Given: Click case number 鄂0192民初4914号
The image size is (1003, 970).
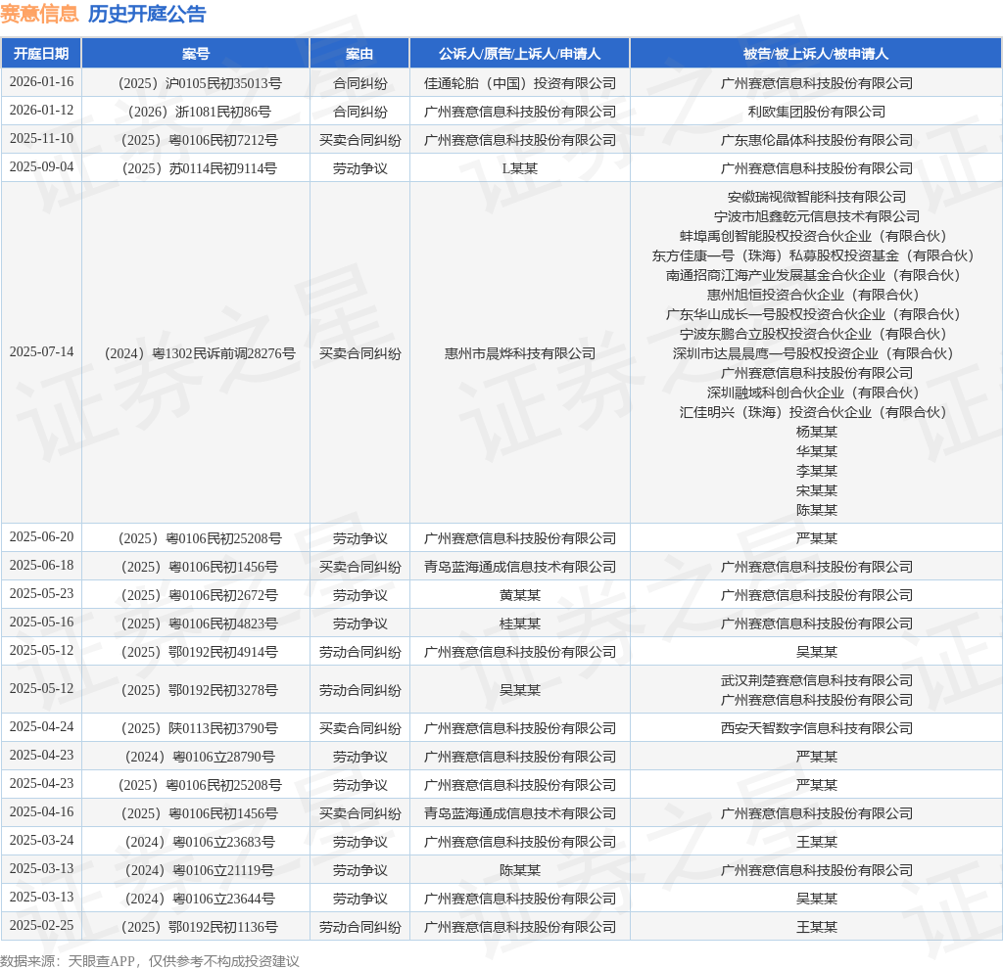Looking at the screenshot, I should point(200,652).
